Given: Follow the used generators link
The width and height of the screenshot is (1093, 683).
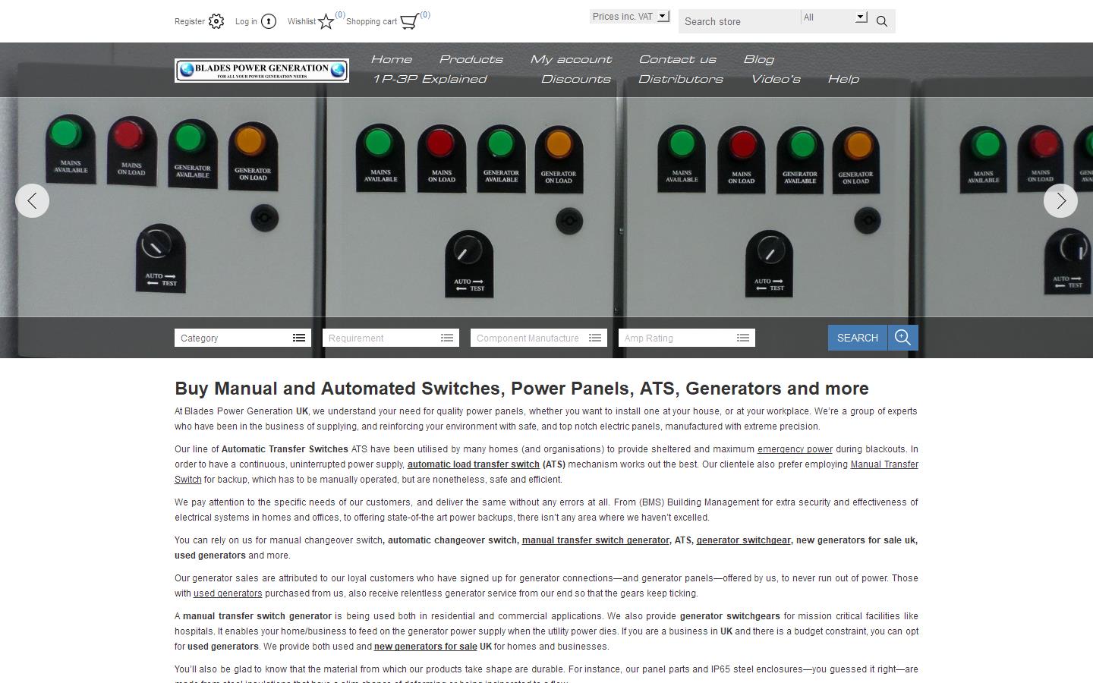Looking at the screenshot, I should [x=227, y=593].
